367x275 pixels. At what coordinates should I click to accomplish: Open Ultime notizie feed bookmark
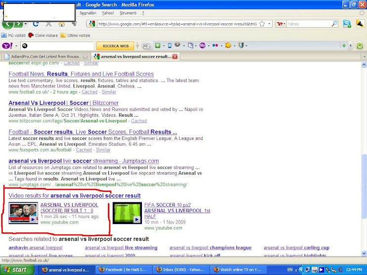[75, 36]
